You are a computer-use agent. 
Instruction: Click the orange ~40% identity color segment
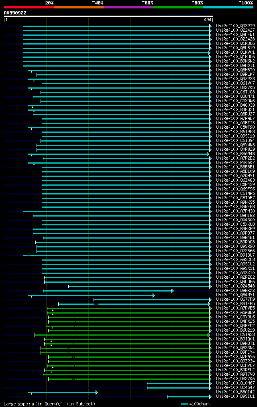[x=79, y=7]
